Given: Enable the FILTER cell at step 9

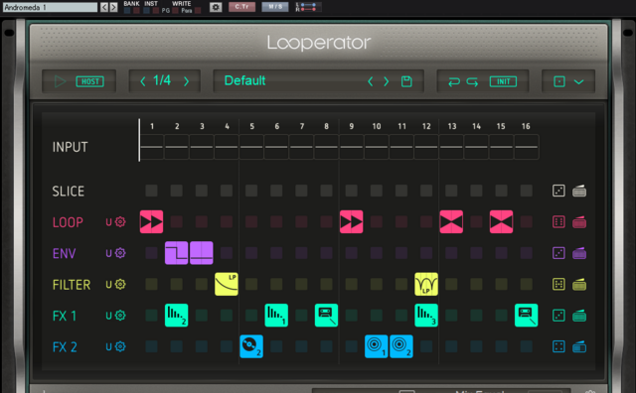Looking at the screenshot, I should coord(351,284).
